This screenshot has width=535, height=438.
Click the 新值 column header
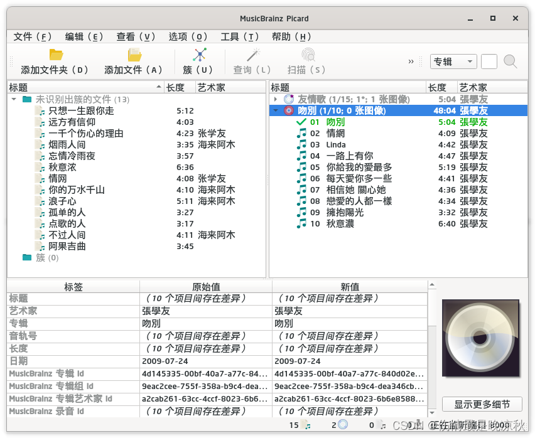point(350,287)
